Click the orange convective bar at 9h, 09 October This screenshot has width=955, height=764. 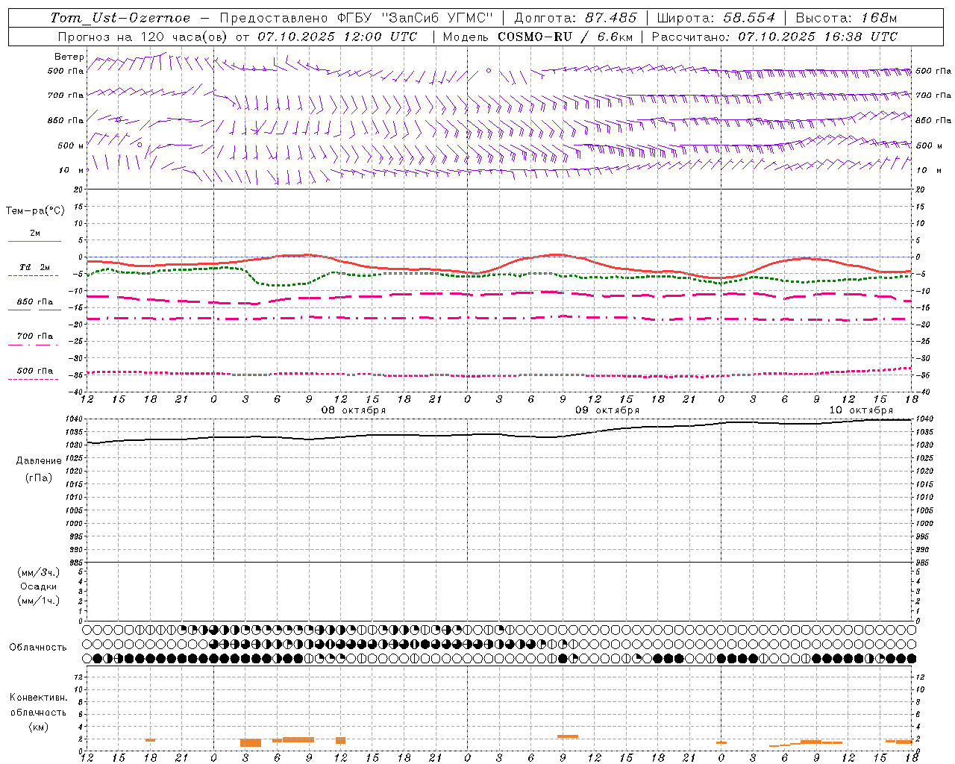click(x=568, y=736)
